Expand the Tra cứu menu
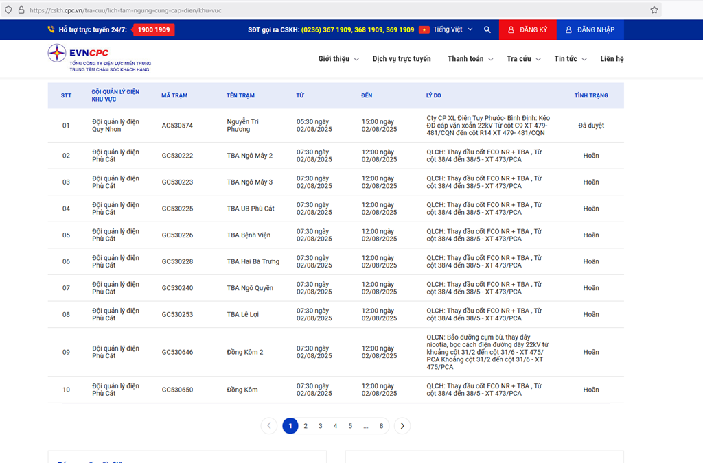Viewport: 703px width, 463px height. click(523, 59)
